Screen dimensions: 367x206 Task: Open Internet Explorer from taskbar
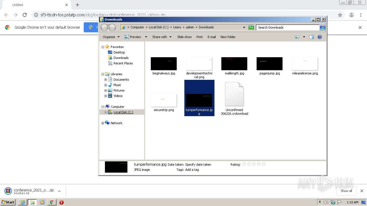[23, 202]
